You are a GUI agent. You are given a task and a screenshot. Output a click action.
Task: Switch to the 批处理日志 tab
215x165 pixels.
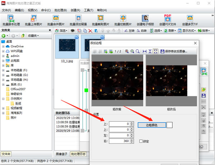78,154
